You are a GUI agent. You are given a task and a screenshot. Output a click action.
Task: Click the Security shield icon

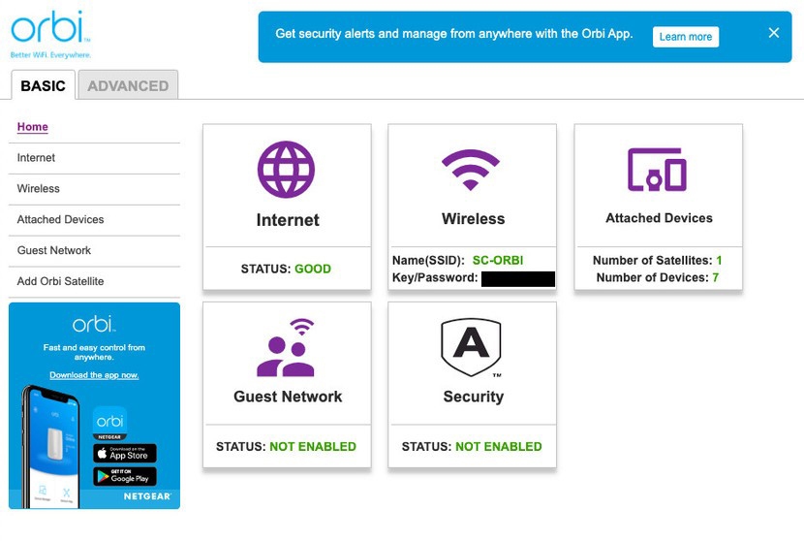pyautogui.click(x=472, y=347)
